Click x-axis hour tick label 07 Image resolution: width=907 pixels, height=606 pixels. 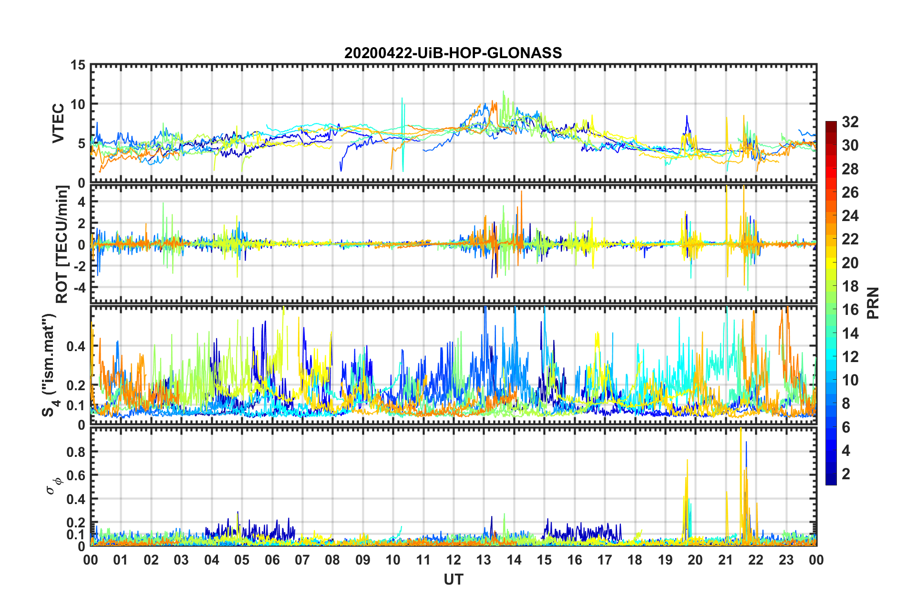(x=302, y=560)
